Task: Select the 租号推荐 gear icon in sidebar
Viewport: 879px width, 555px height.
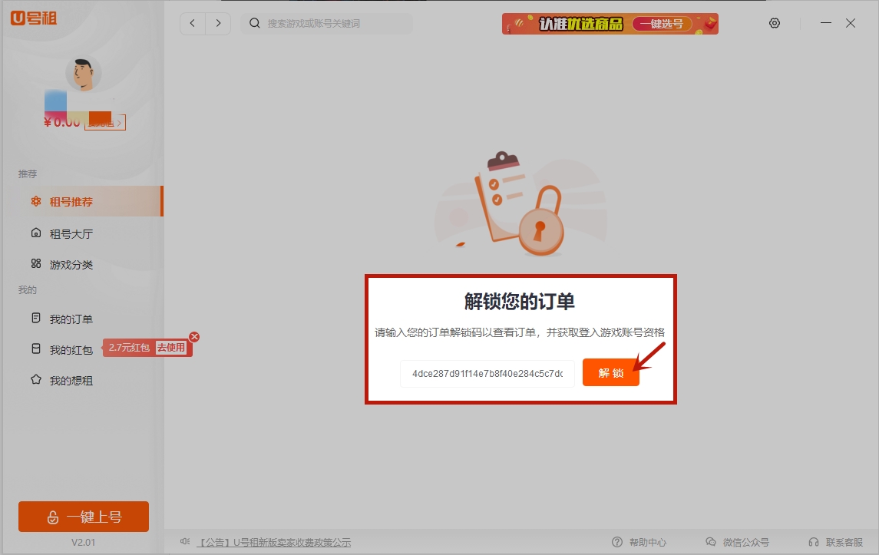Action: click(35, 201)
